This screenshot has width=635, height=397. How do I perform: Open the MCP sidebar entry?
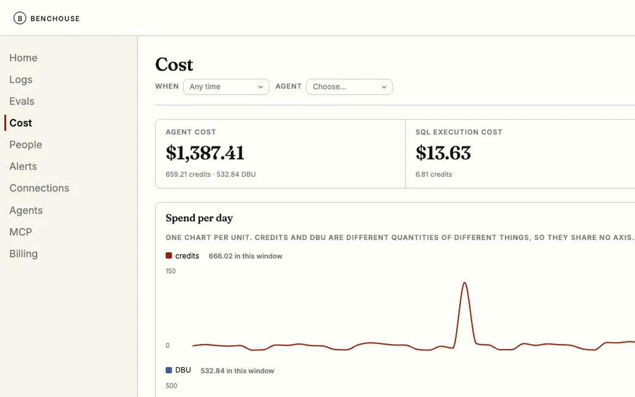21,232
